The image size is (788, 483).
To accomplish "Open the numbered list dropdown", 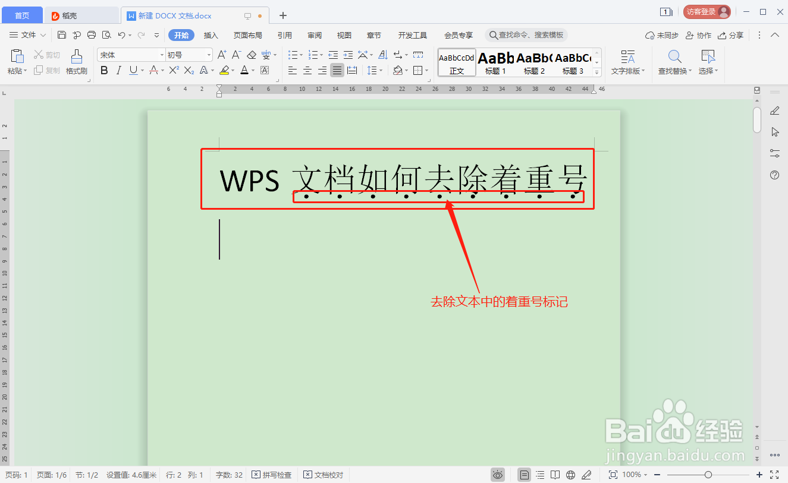I will point(321,55).
